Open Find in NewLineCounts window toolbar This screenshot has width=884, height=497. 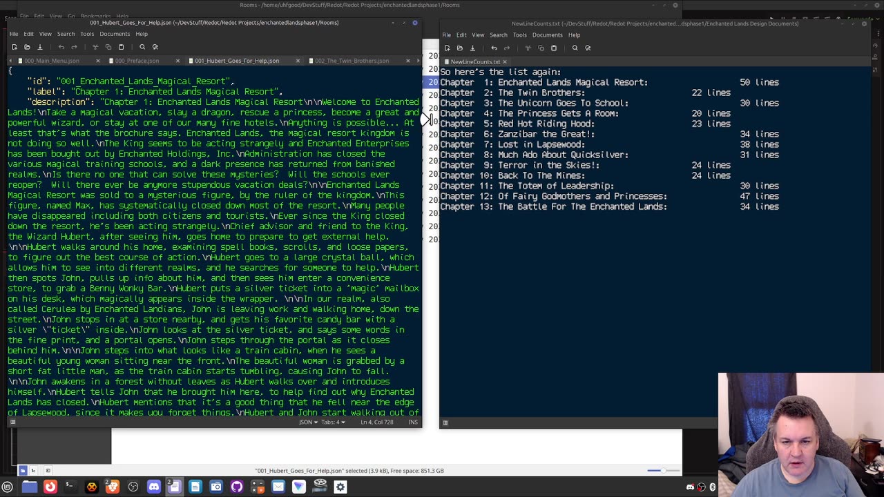click(x=575, y=48)
